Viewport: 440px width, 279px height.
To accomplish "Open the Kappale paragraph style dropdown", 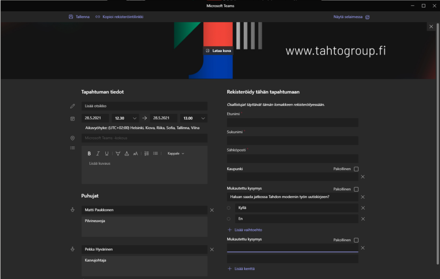I will [x=176, y=153].
